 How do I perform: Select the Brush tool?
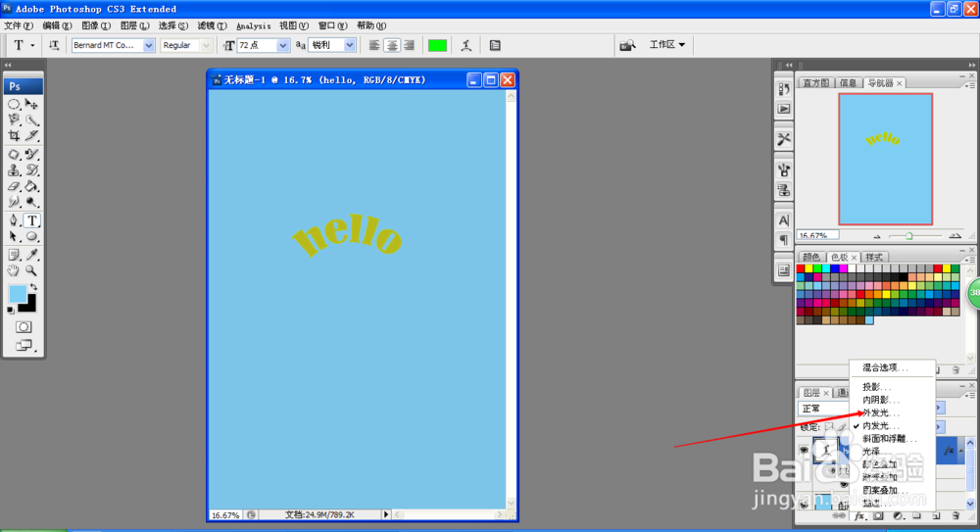[32, 155]
